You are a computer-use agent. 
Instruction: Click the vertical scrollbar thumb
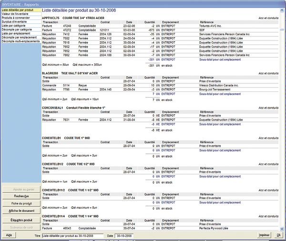click(x=282, y=30)
